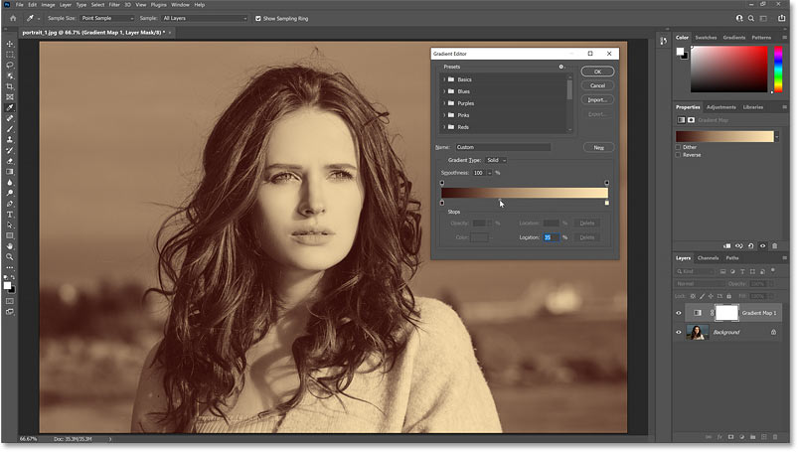Image resolution: width=798 pixels, height=452 pixels.
Task: Switch to the Adjustments tab
Action: 720,107
